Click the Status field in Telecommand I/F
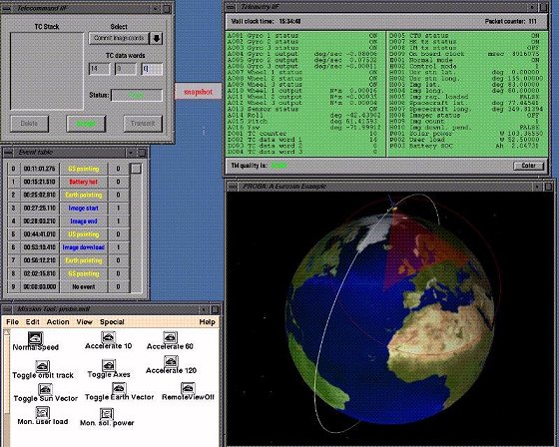 tap(137, 95)
